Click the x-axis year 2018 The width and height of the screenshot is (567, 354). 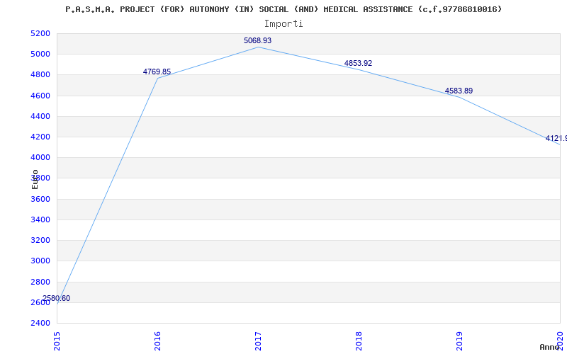tap(359, 341)
